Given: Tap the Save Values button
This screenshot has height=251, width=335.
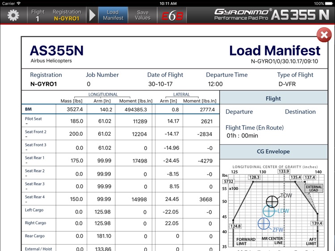Looking at the screenshot, I should click(142, 15).
